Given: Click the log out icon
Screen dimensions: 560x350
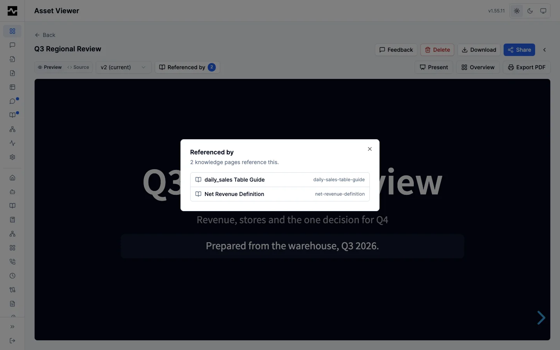Looking at the screenshot, I should tap(12, 341).
